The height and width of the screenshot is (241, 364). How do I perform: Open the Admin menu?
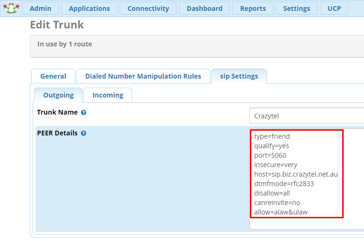[x=40, y=9]
